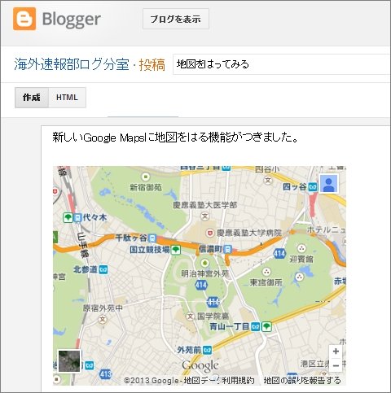Screen dimensions: 391x393
Task: Click the 東宮御所 landmark marker
Action: (x=266, y=272)
